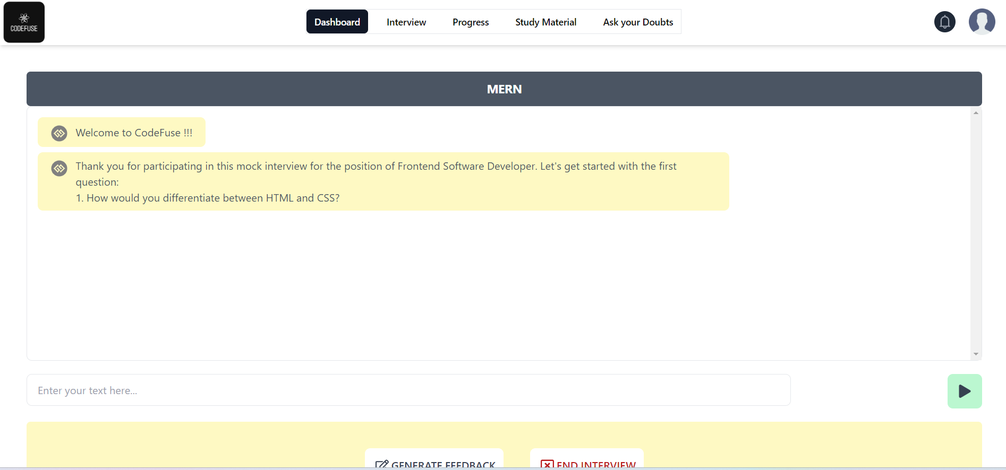
Task: Click the pencil icon on Generate Feedback
Action: click(381, 465)
